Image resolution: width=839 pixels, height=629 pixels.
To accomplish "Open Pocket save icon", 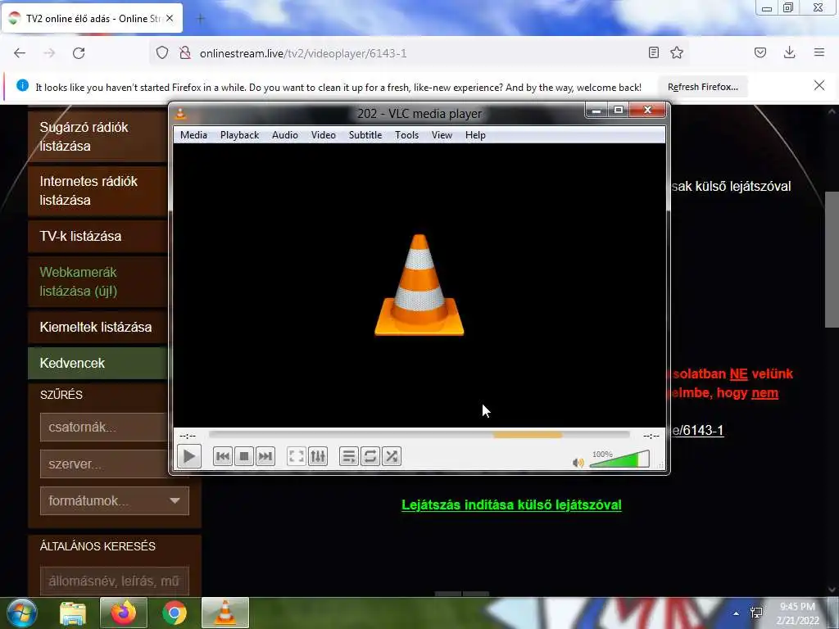I will pyautogui.click(x=760, y=52).
